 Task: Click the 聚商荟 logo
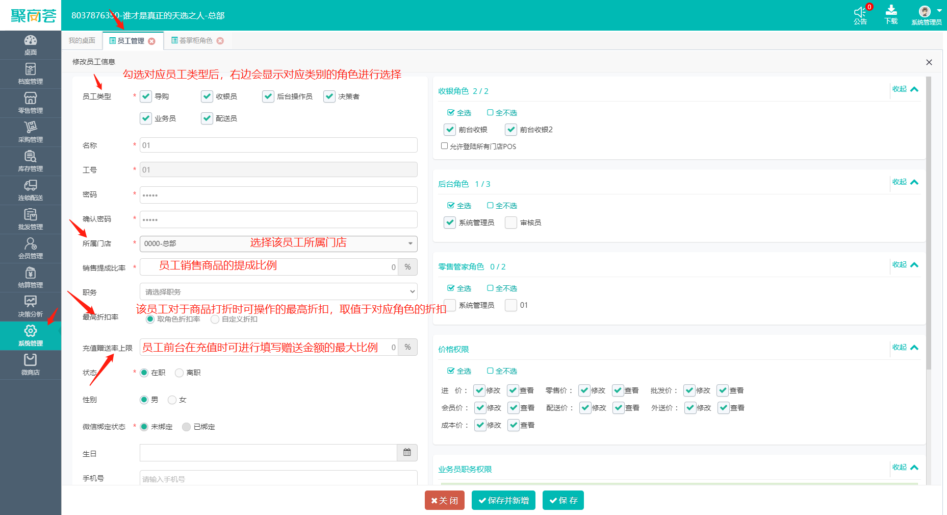tap(33, 16)
